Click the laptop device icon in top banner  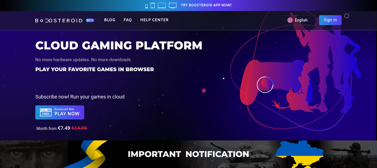[162, 6]
